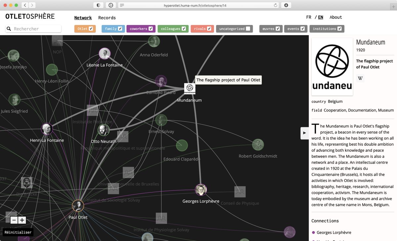Click the 'Belgium' country value
Image resolution: width=397 pixels, height=241 pixels.
coord(335,101)
